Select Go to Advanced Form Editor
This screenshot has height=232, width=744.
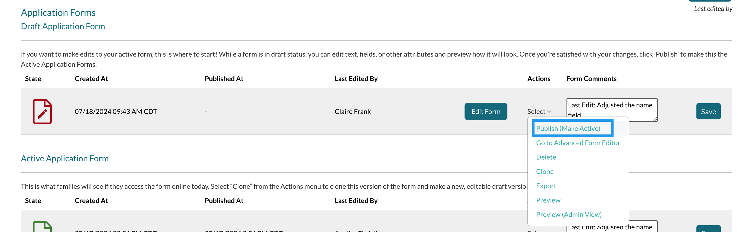[578, 143]
